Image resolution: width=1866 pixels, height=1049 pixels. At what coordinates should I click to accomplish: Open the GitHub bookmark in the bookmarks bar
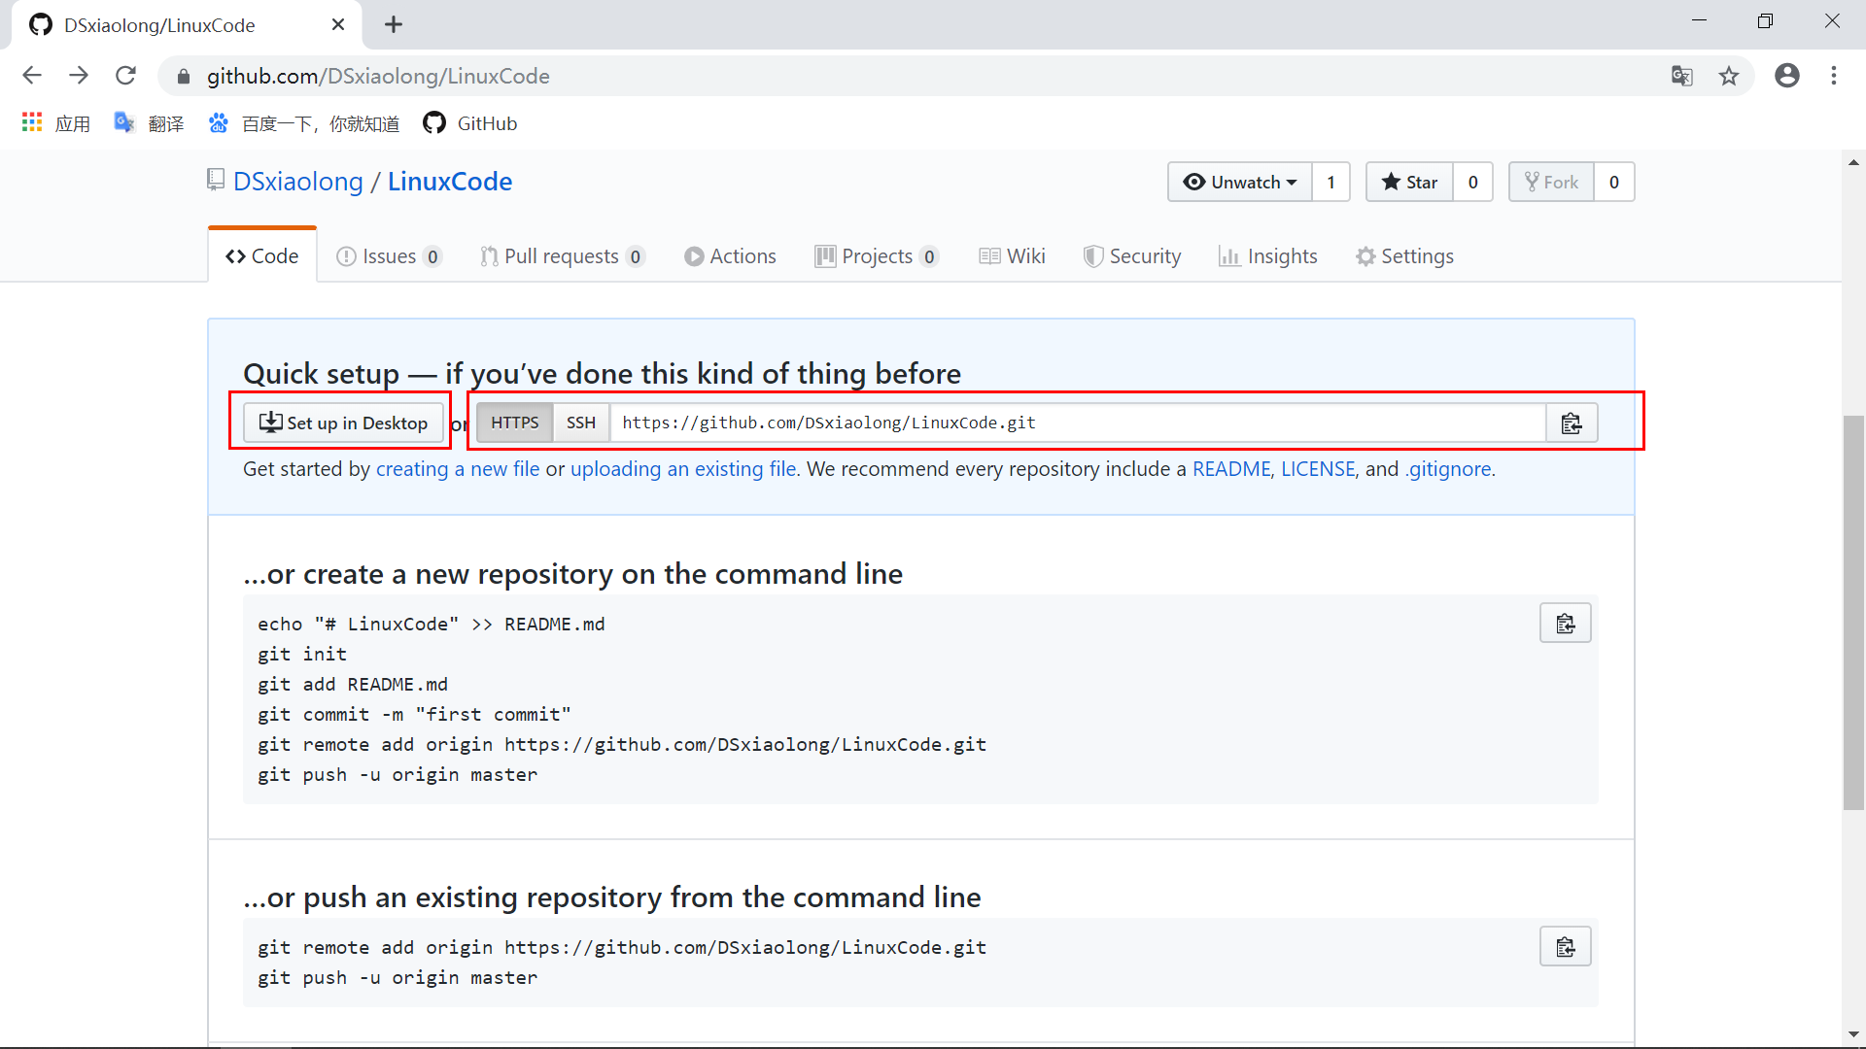pos(470,123)
